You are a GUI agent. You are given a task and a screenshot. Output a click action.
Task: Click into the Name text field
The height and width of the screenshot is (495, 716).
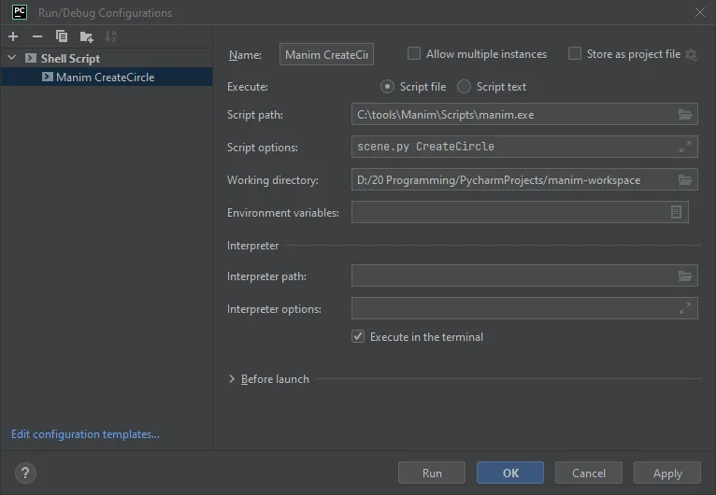326,55
